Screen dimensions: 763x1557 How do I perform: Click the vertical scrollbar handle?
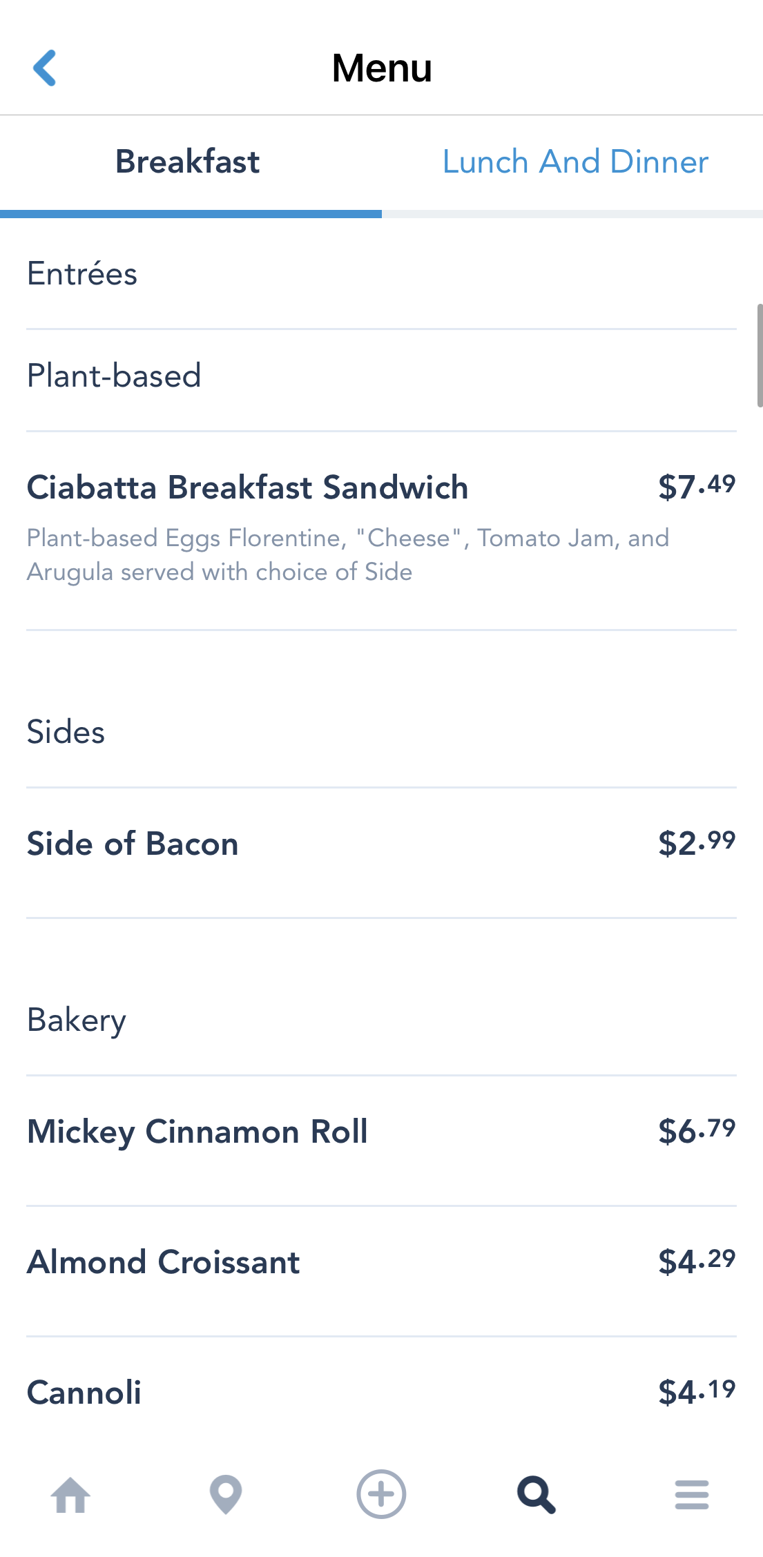tap(759, 356)
